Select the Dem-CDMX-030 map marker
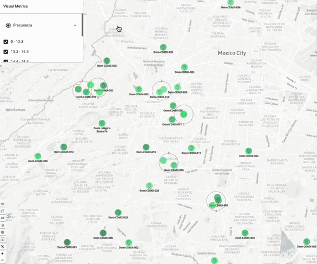The image size is (317, 264). [x=173, y=106]
